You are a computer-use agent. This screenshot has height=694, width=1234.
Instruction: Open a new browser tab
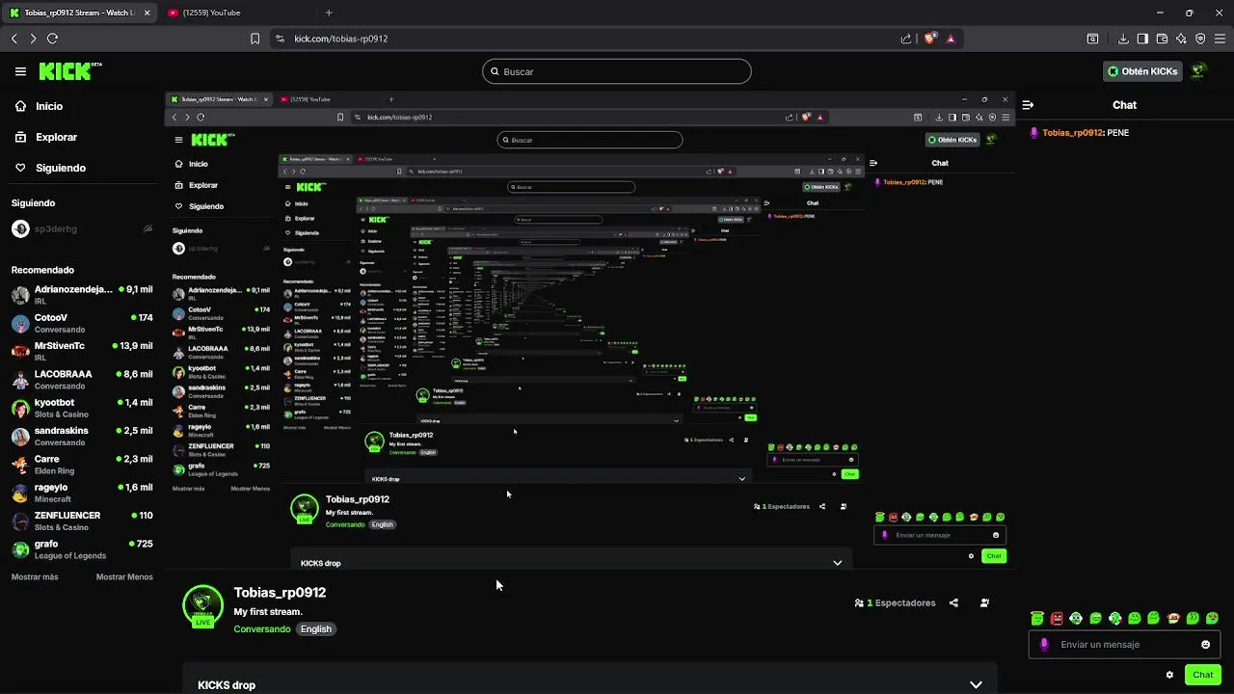tap(329, 13)
